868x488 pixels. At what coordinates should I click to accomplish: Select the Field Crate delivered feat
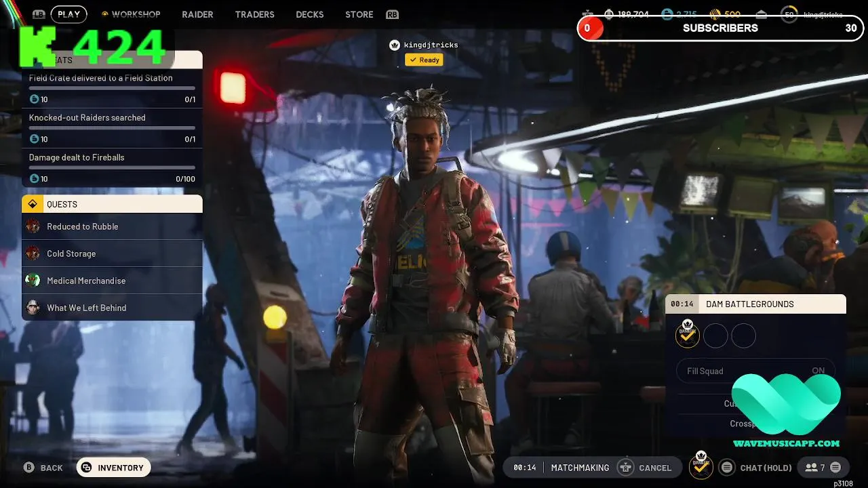click(x=112, y=88)
